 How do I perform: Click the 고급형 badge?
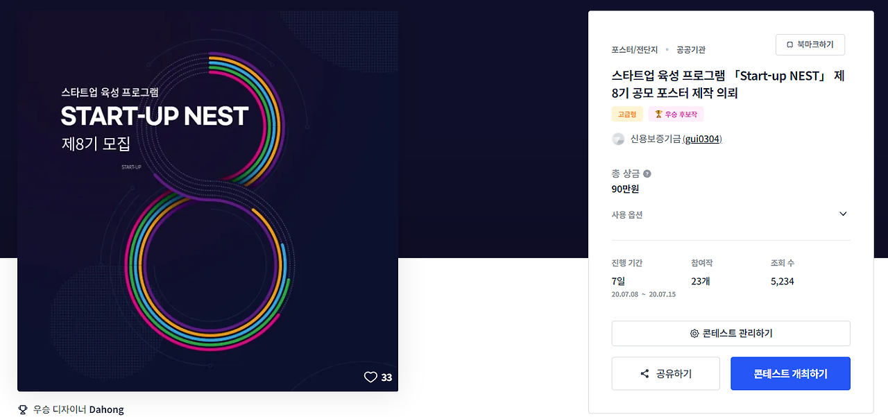click(627, 114)
